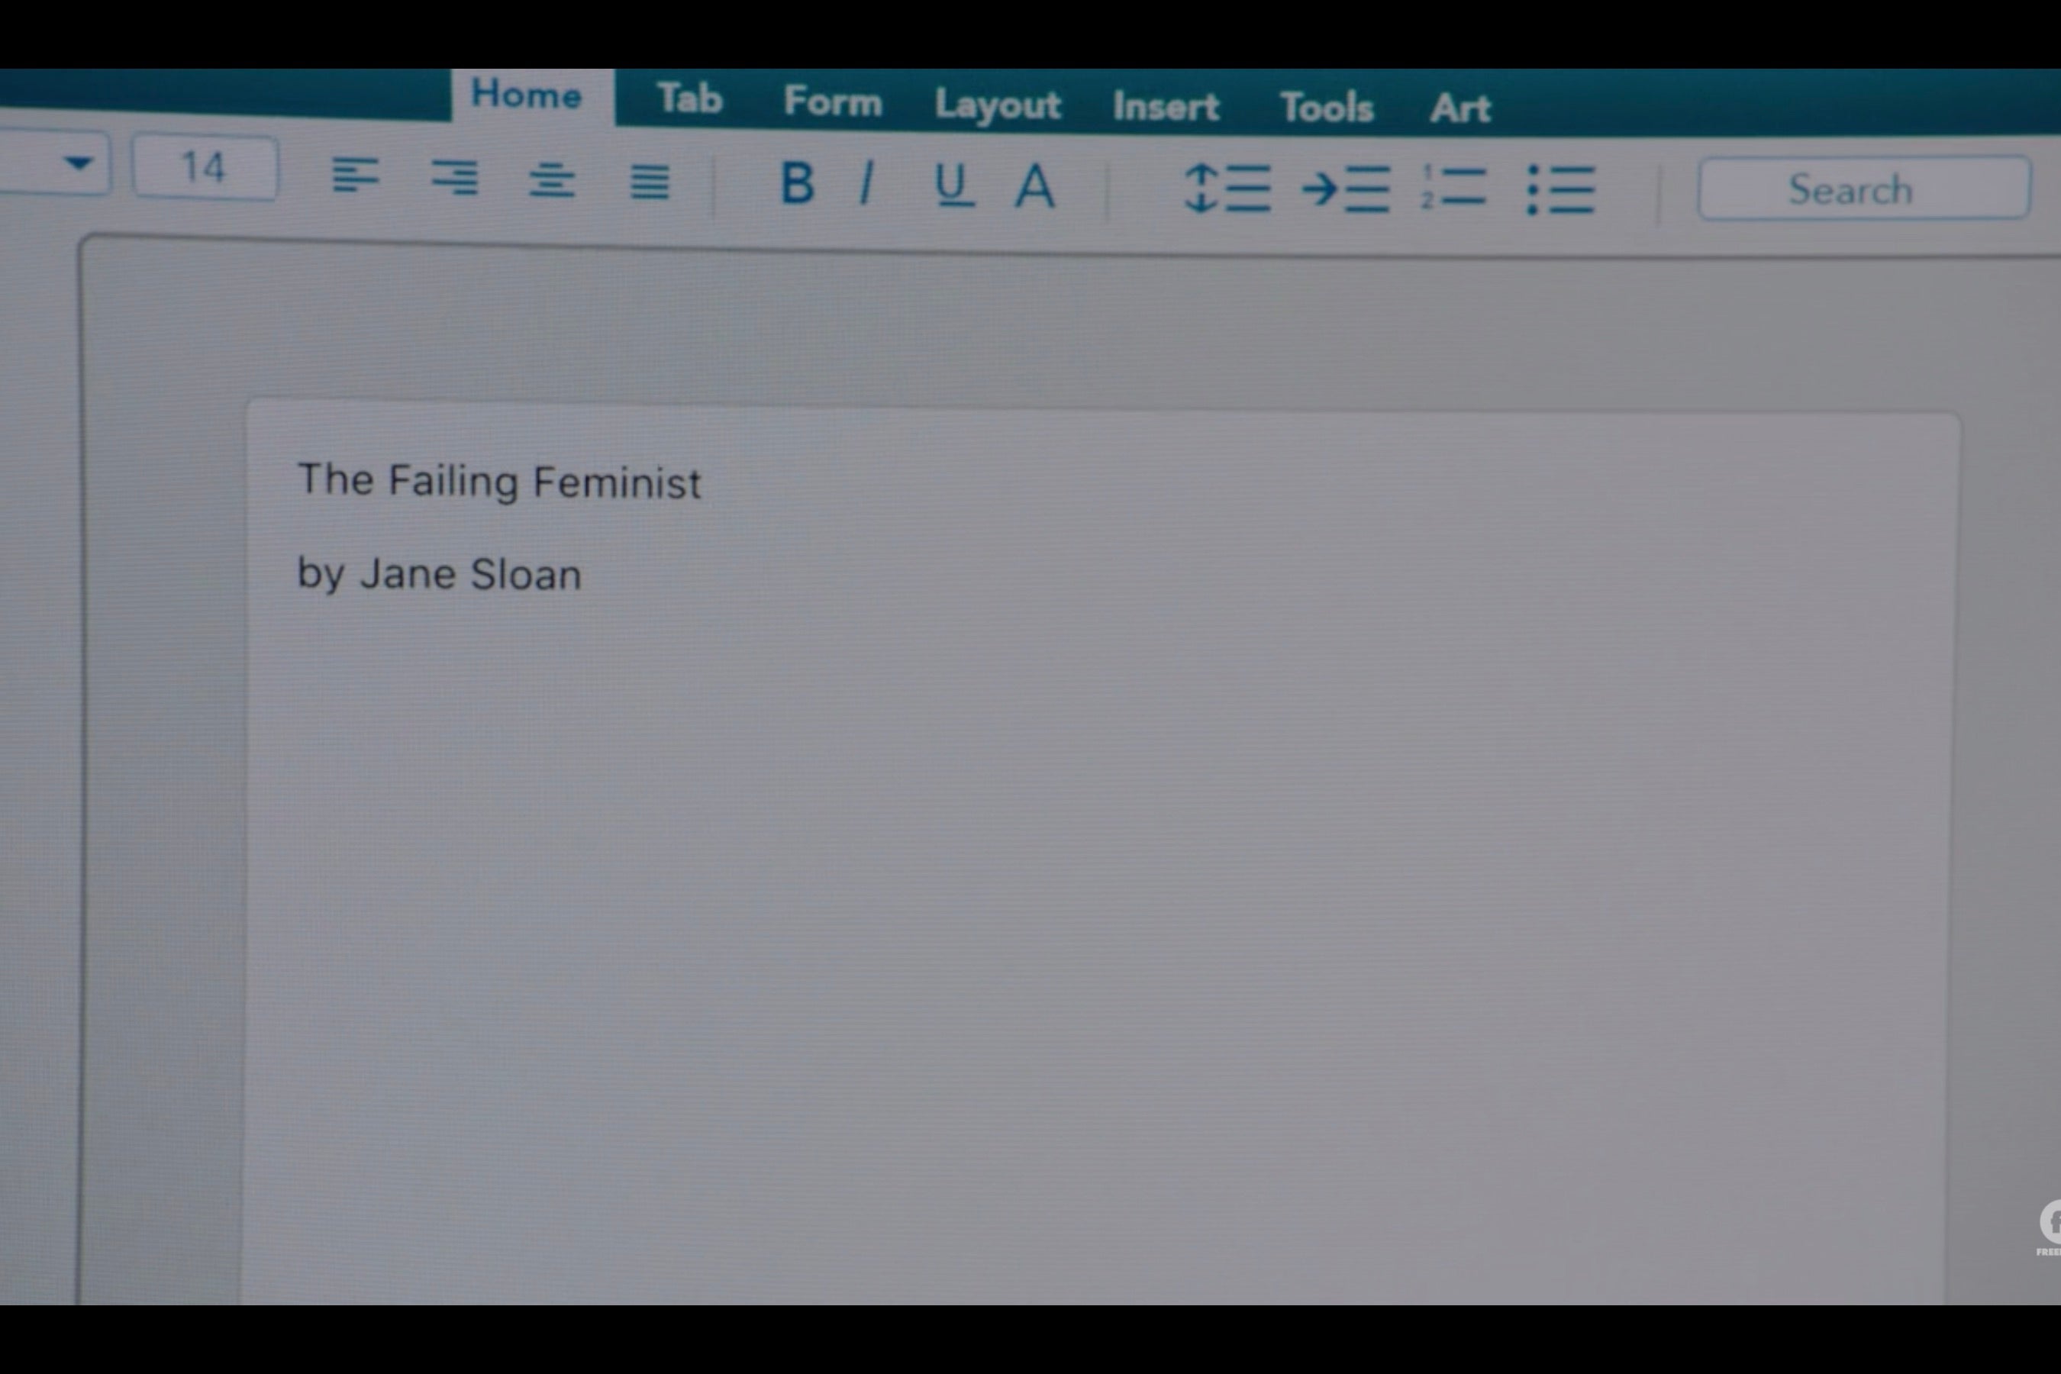Toggle bold formatting
The image size is (2061, 1374).
[x=796, y=182]
